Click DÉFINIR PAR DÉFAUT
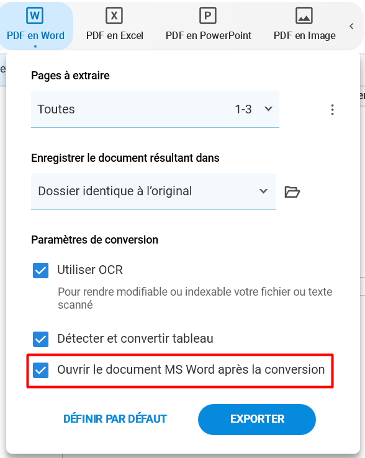 [x=115, y=419]
